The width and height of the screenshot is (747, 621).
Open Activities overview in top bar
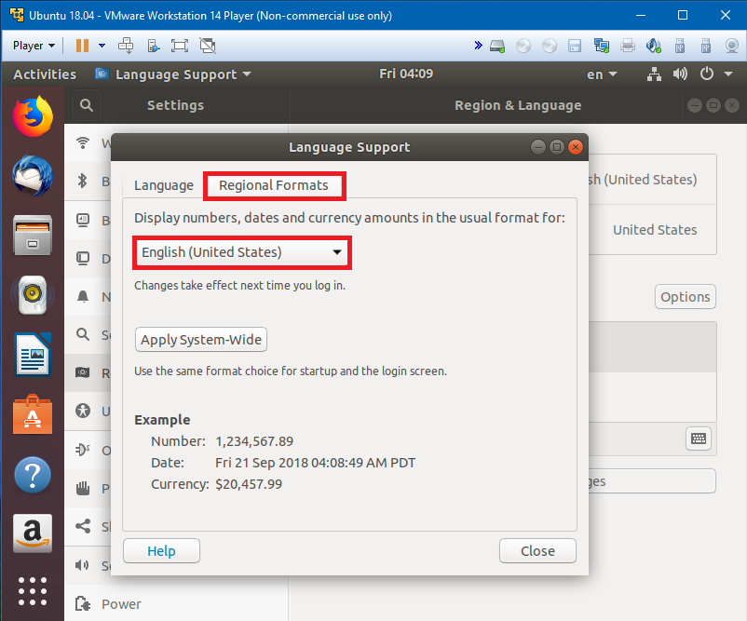click(45, 74)
